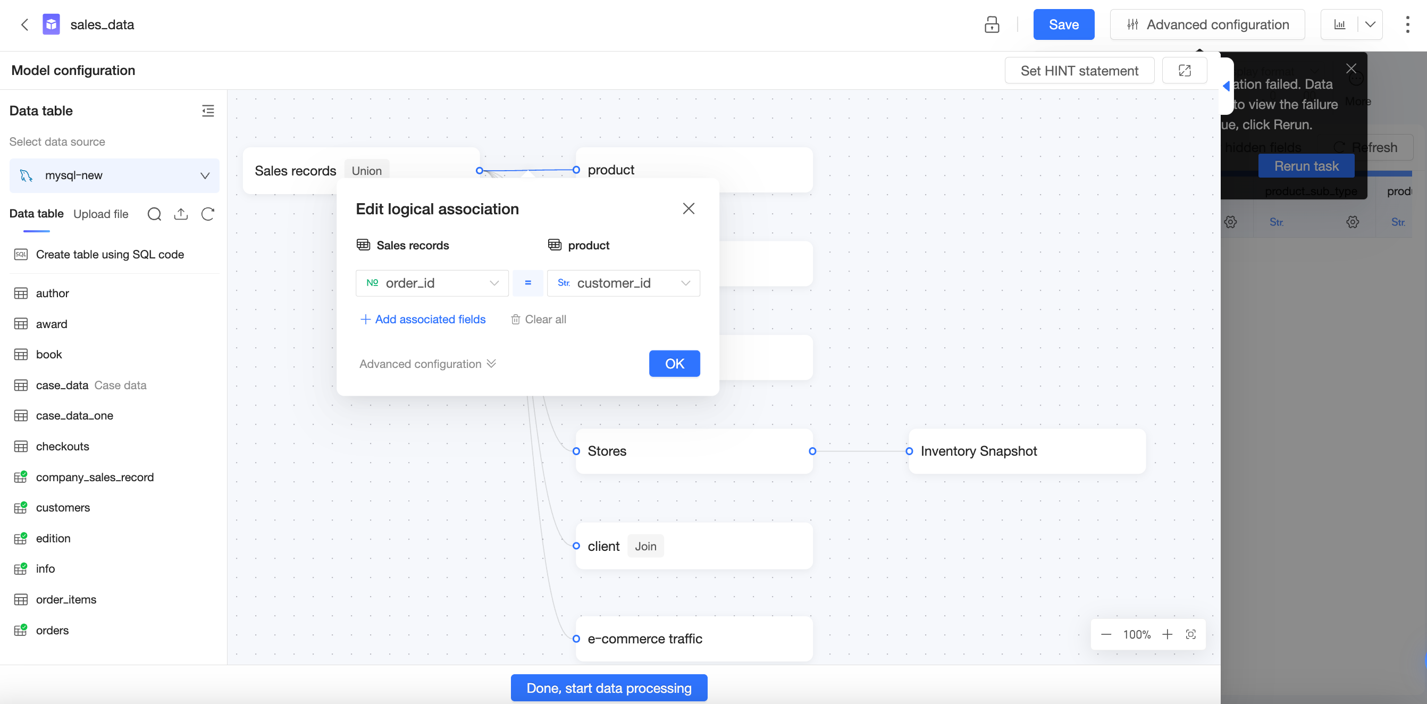Select the edition table
This screenshot has height=704, width=1427.
click(114, 539)
